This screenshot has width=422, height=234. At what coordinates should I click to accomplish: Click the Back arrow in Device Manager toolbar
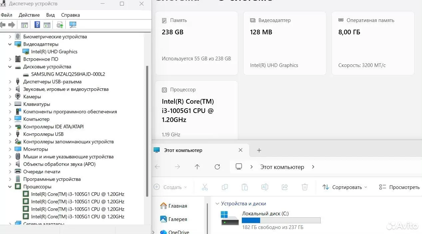[3, 25]
